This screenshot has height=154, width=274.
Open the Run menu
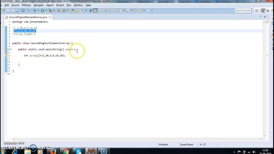point(69,5)
